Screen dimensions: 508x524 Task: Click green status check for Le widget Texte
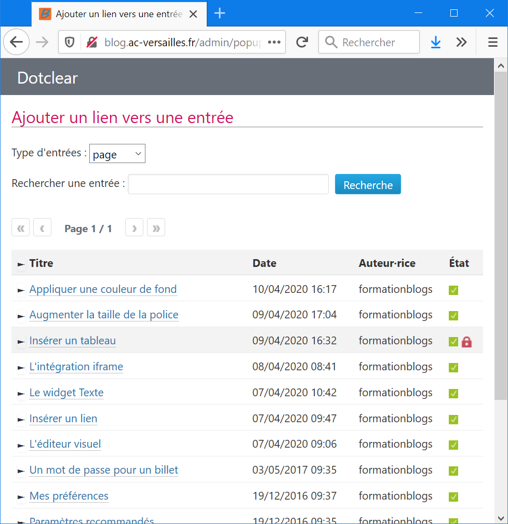[x=453, y=394]
